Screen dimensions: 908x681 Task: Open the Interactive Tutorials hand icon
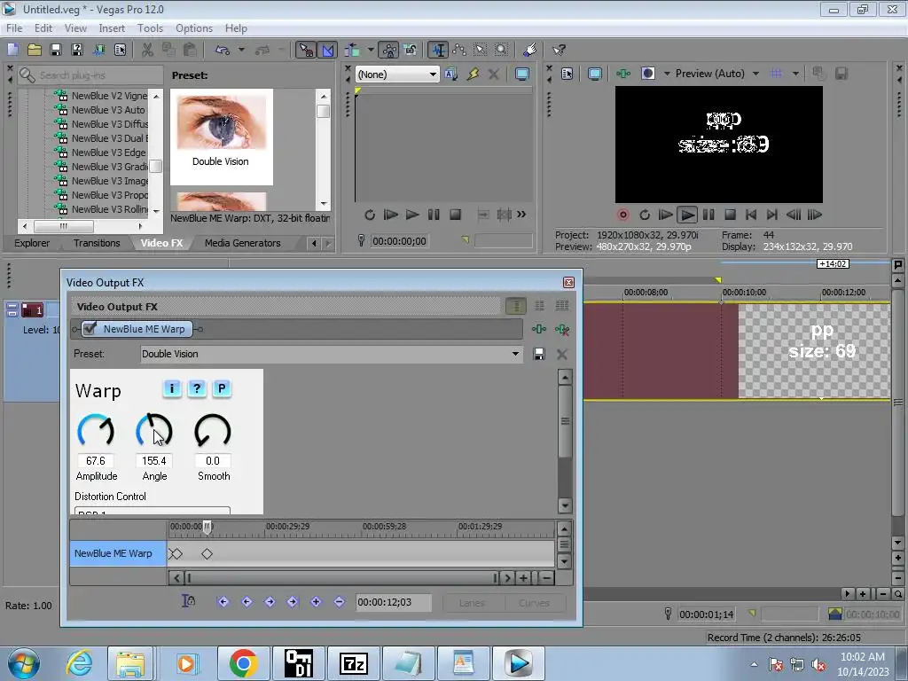(529, 50)
